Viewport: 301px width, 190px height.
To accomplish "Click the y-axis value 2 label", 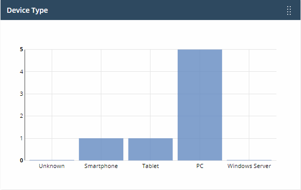I will coord(21,116).
